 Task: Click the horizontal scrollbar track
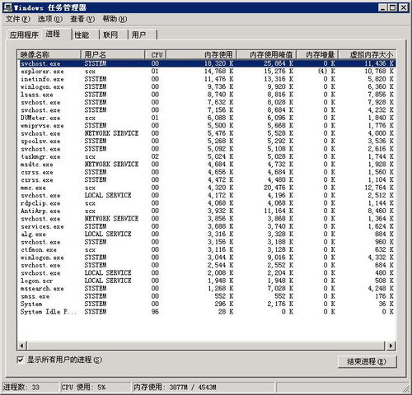click(x=206, y=346)
